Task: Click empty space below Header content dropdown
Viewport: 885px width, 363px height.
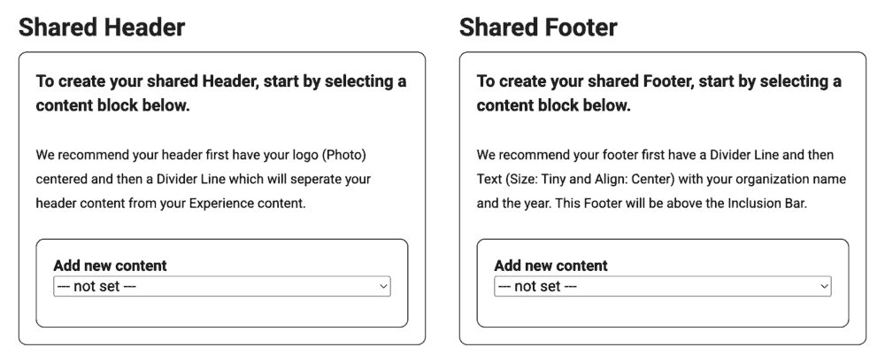Action: click(x=221, y=312)
